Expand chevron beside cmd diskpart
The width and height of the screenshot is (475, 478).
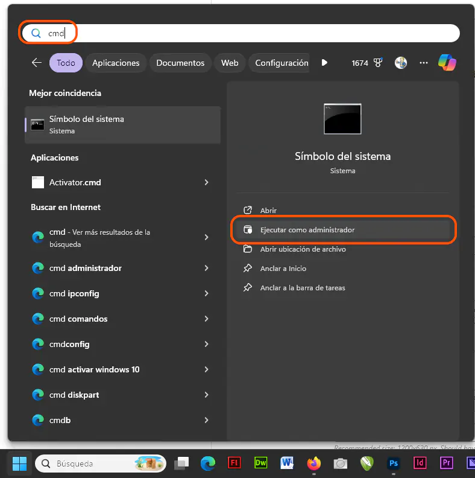click(x=206, y=395)
